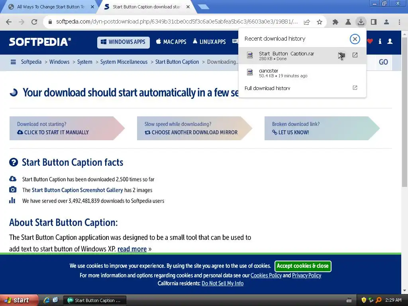Viewport: 408px width, 306px height.
Task: Close the All Ways To Change Start Button tab
Action: point(92,7)
